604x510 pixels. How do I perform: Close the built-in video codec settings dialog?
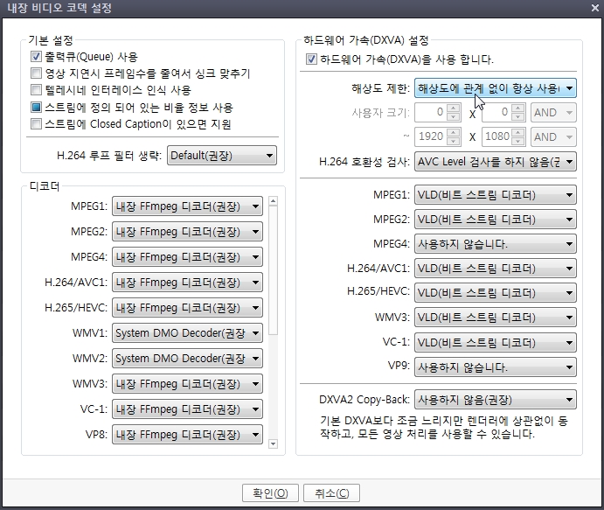[x=590, y=9]
